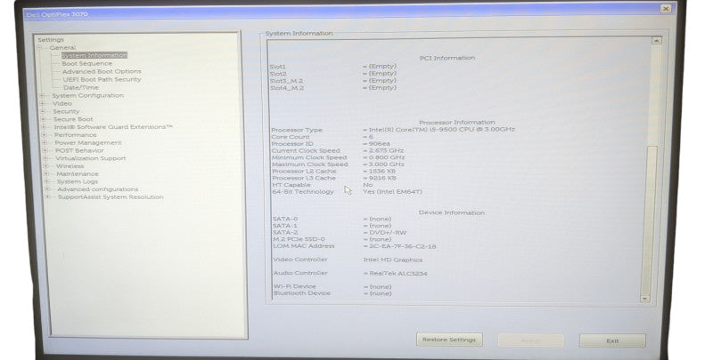Select Maintenance category label
713x360 pixels.
[x=78, y=174]
